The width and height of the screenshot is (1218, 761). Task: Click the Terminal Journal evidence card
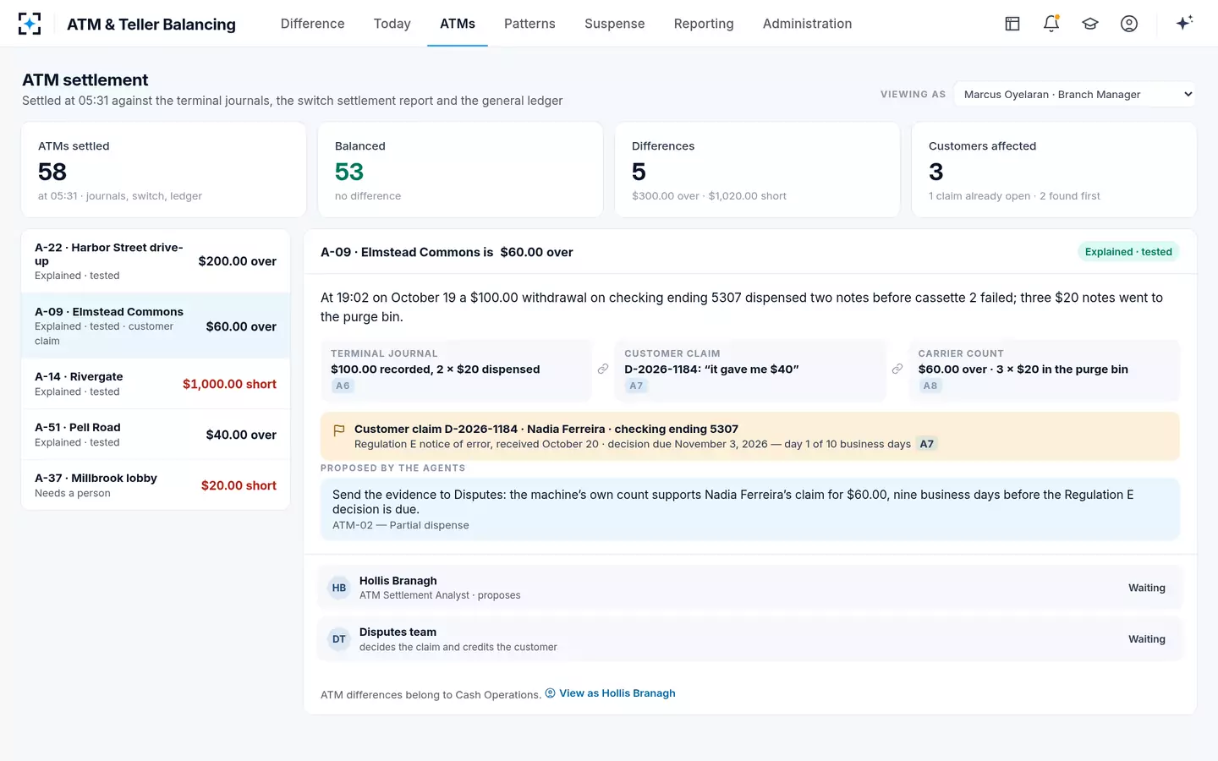click(x=456, y=370)
